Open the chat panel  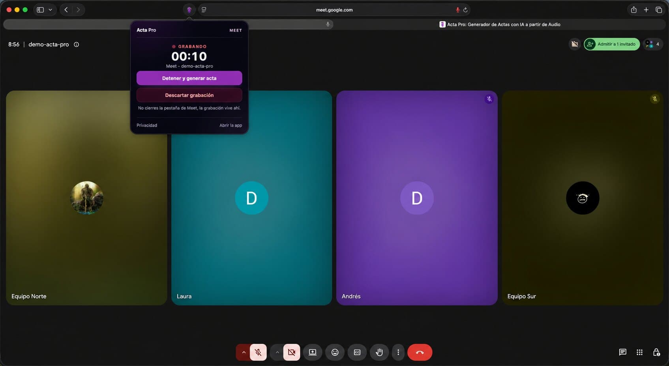tap(622, 352)
